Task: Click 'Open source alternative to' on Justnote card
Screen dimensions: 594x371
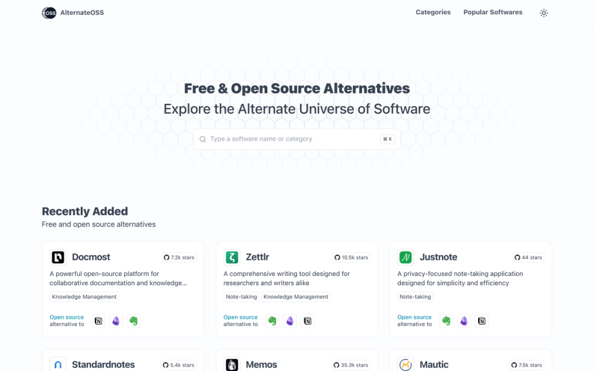Action: click(415, 321)
